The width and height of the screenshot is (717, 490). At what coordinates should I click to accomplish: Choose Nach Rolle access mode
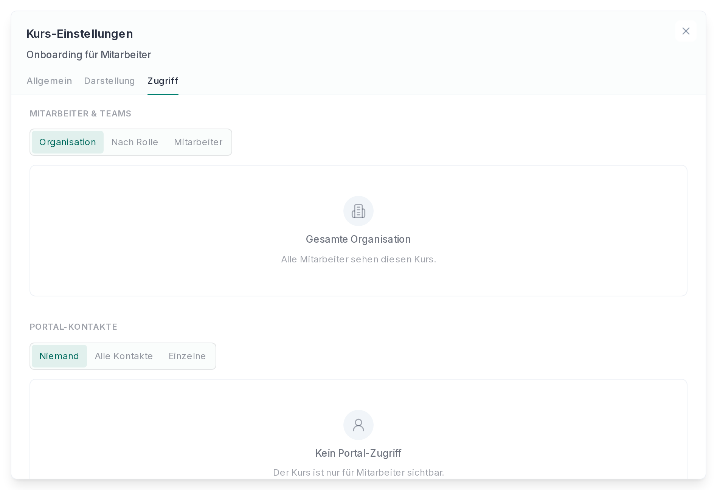point(135,142)
